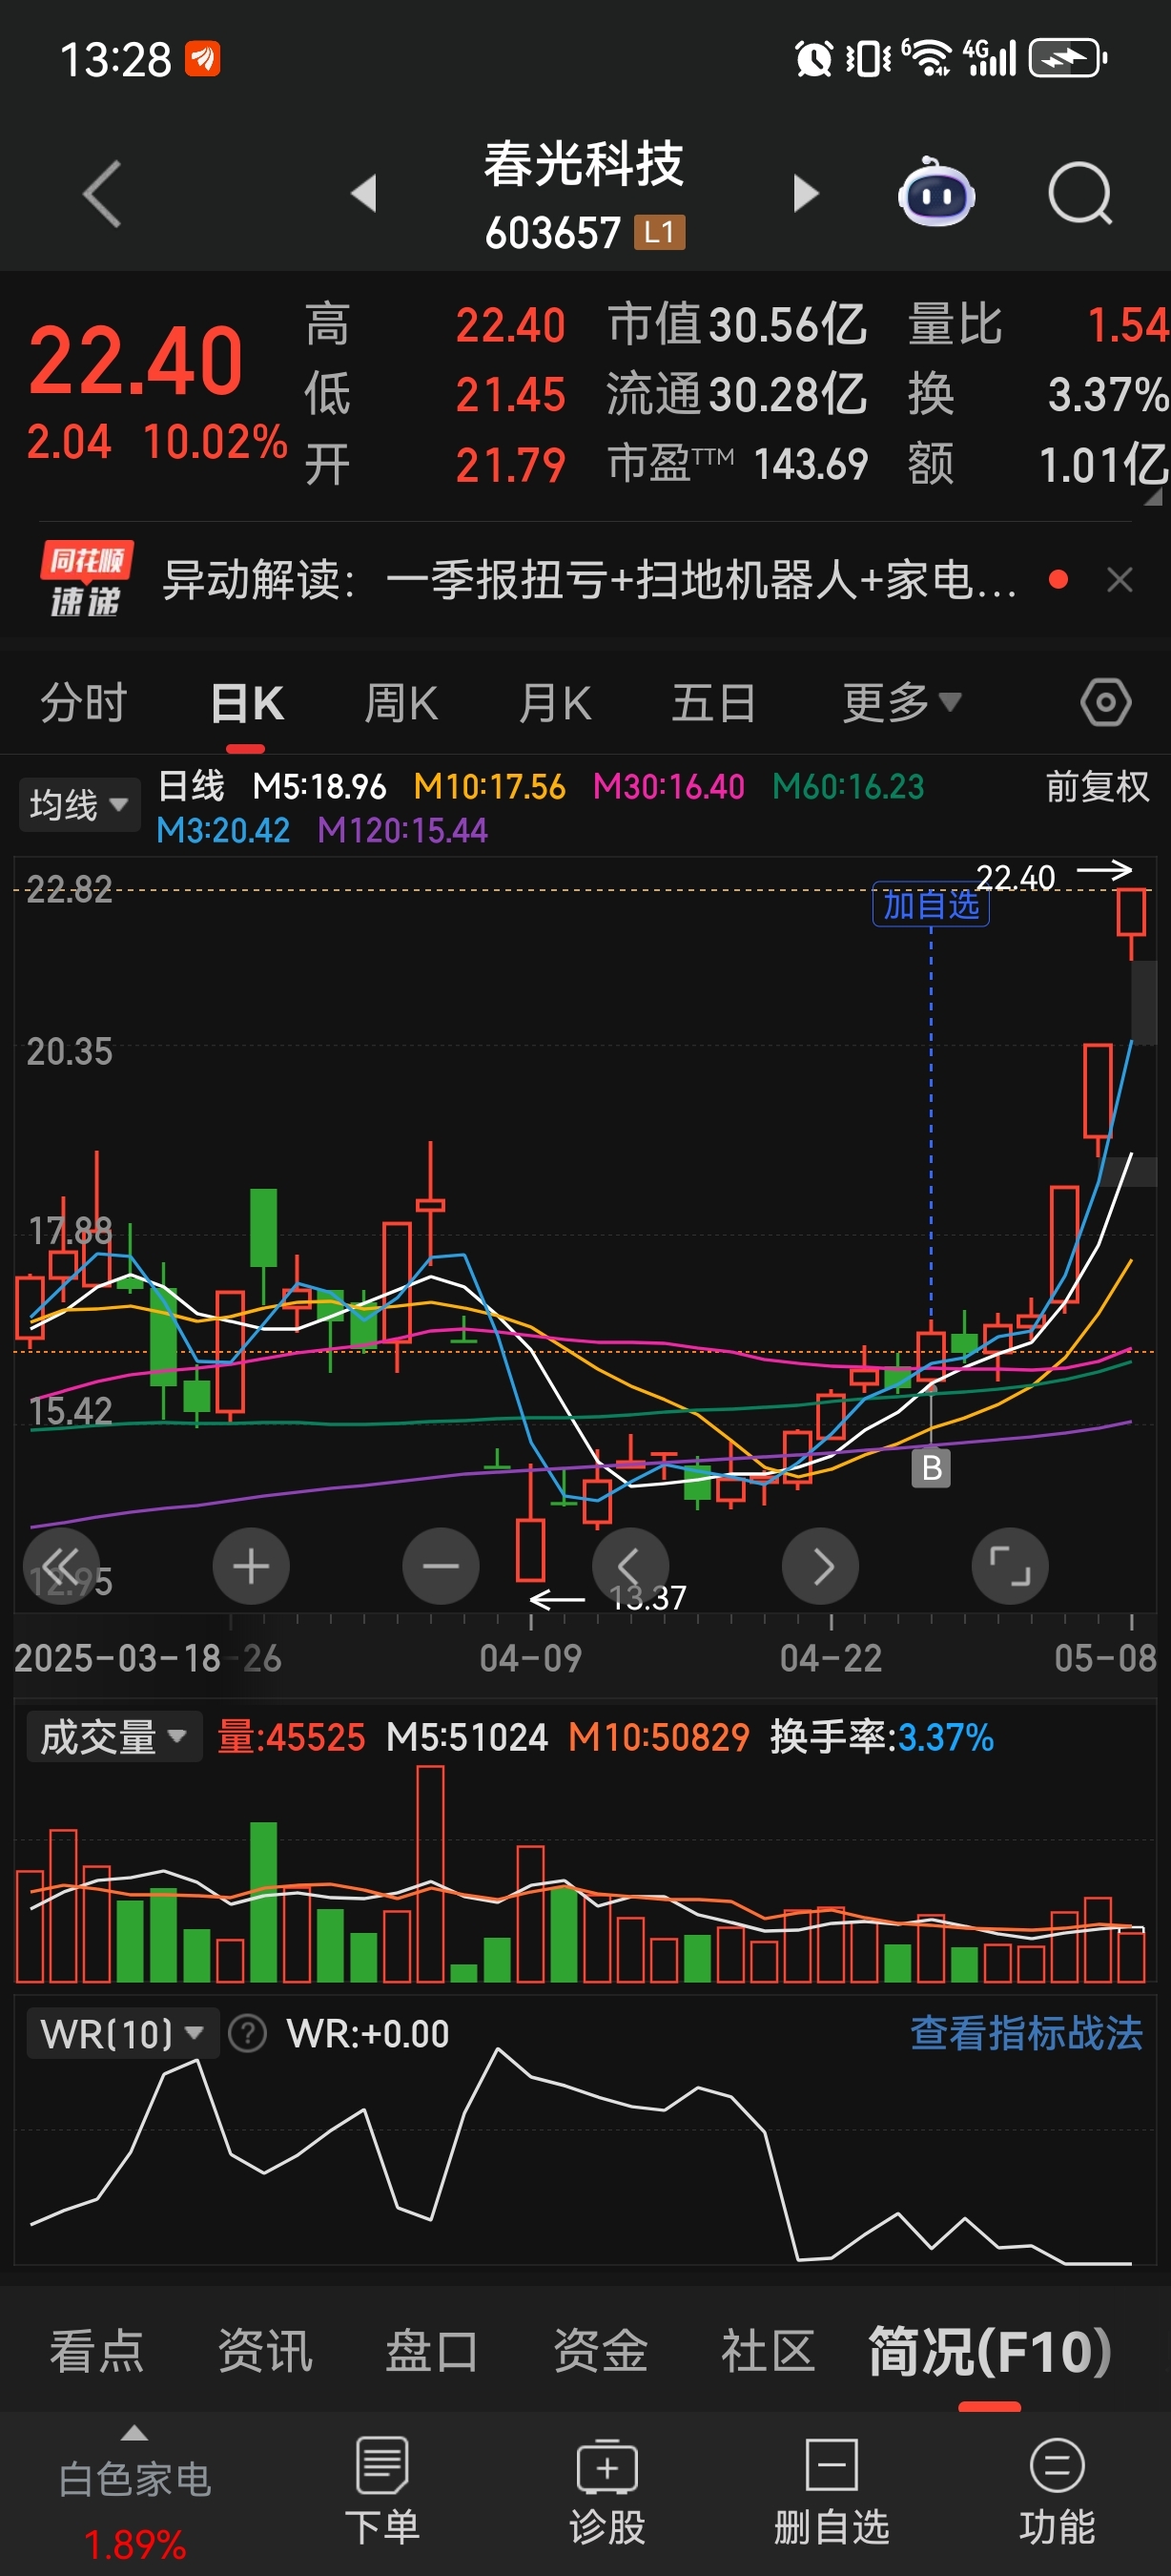Tap the L1 level badge
The image size is (1171, 2576).
660,233
